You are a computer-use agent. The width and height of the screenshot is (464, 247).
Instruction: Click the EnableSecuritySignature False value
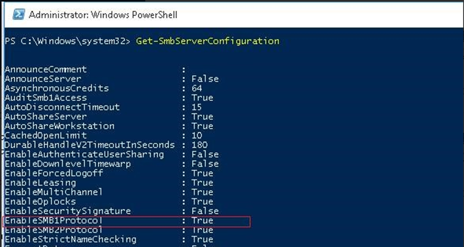(205, 211)
